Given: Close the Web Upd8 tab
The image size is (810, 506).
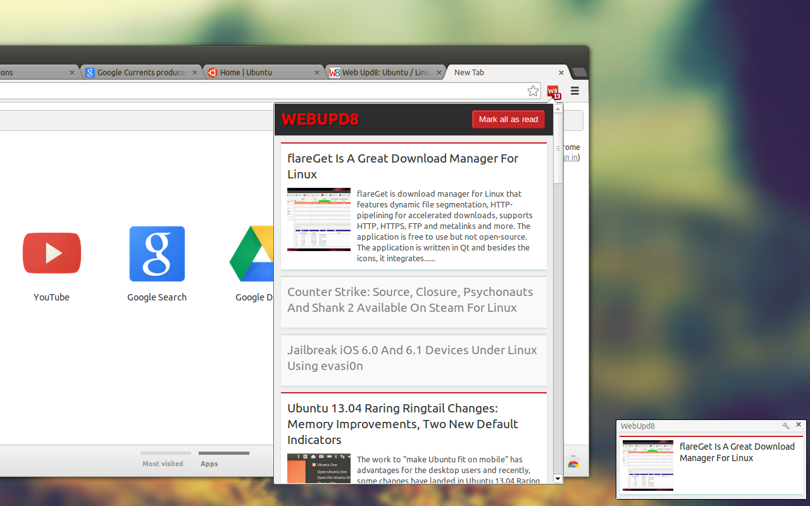Looking at the screenshot, I should point(439,73).
